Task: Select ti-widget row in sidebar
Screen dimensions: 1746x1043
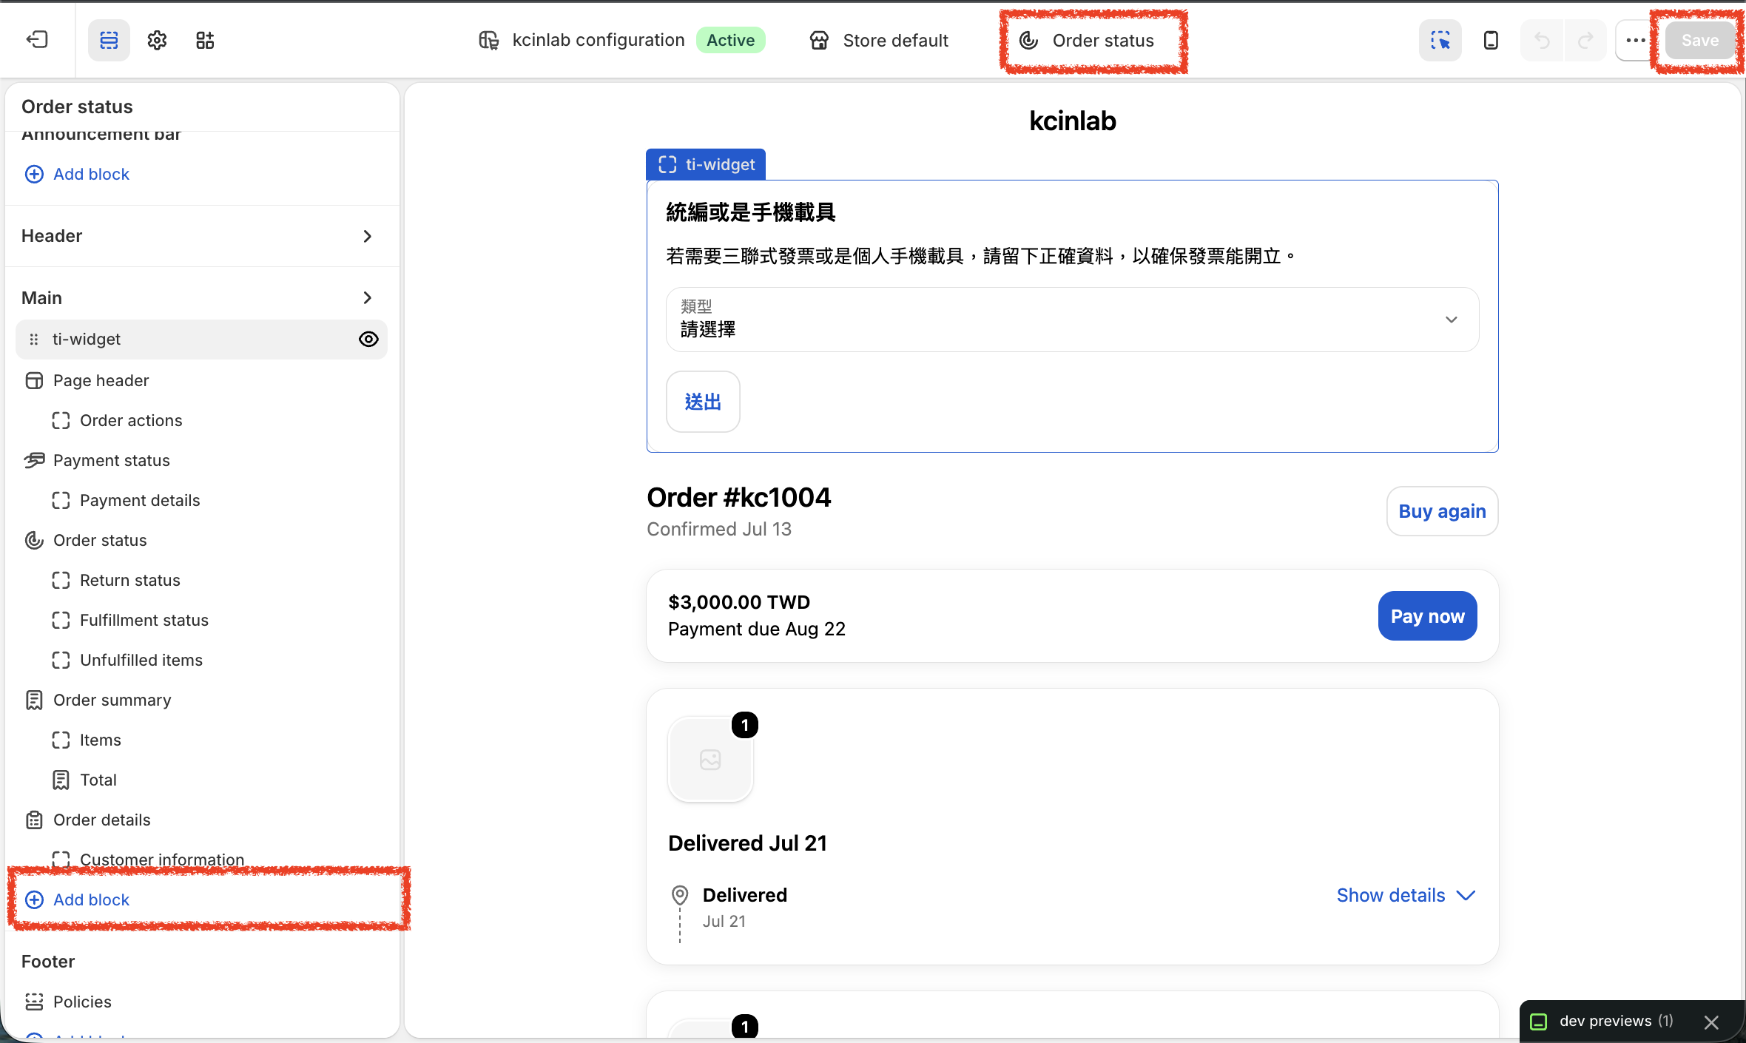Action: point(201,340)
